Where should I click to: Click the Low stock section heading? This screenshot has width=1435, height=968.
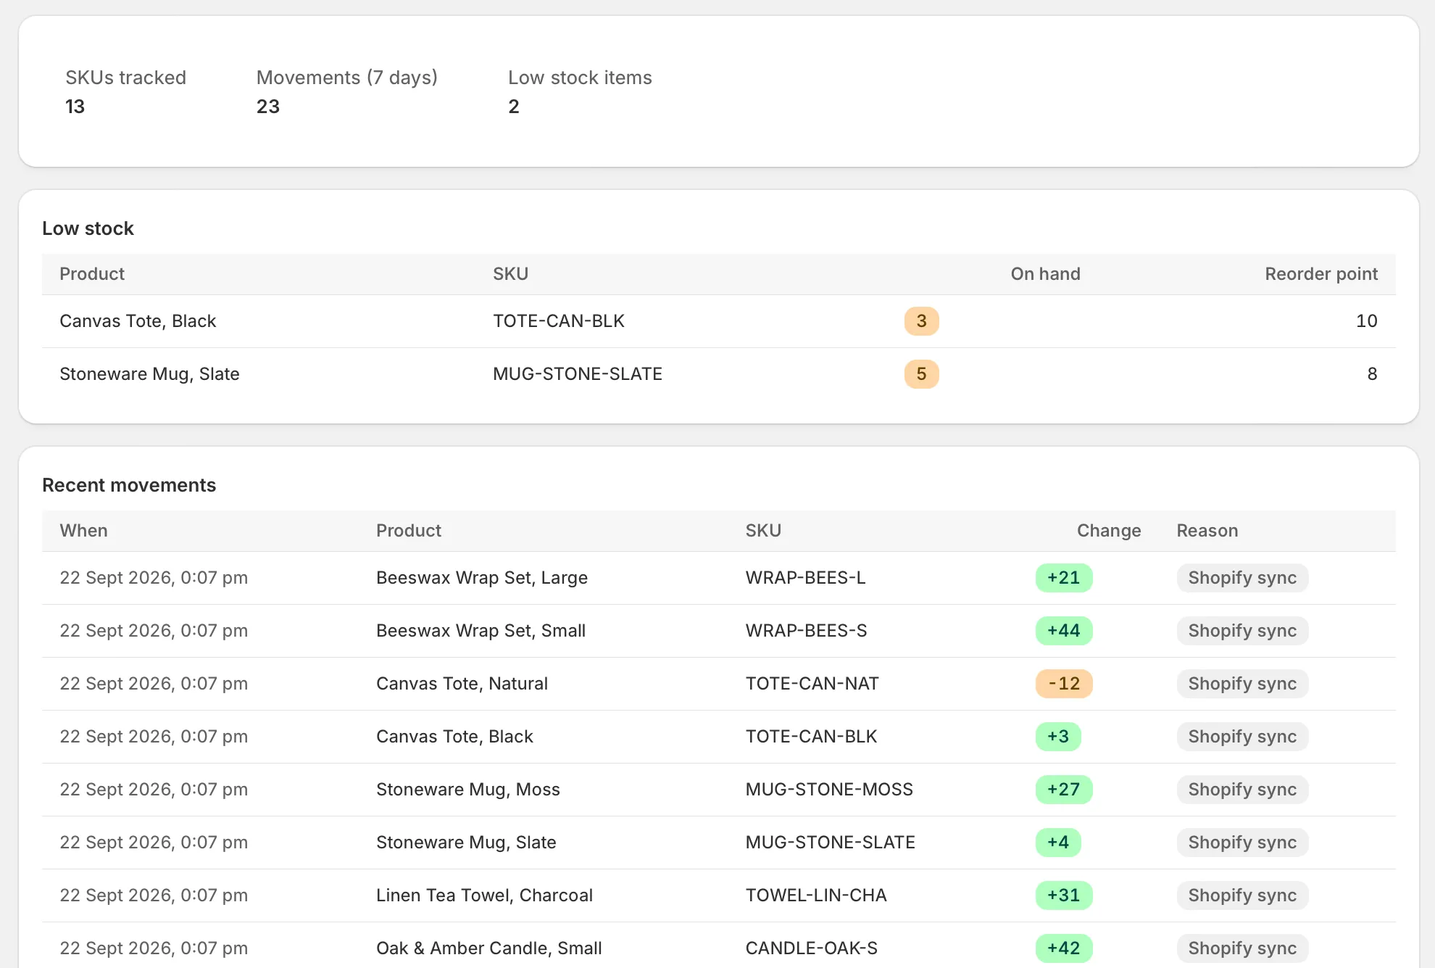(88, 228)
